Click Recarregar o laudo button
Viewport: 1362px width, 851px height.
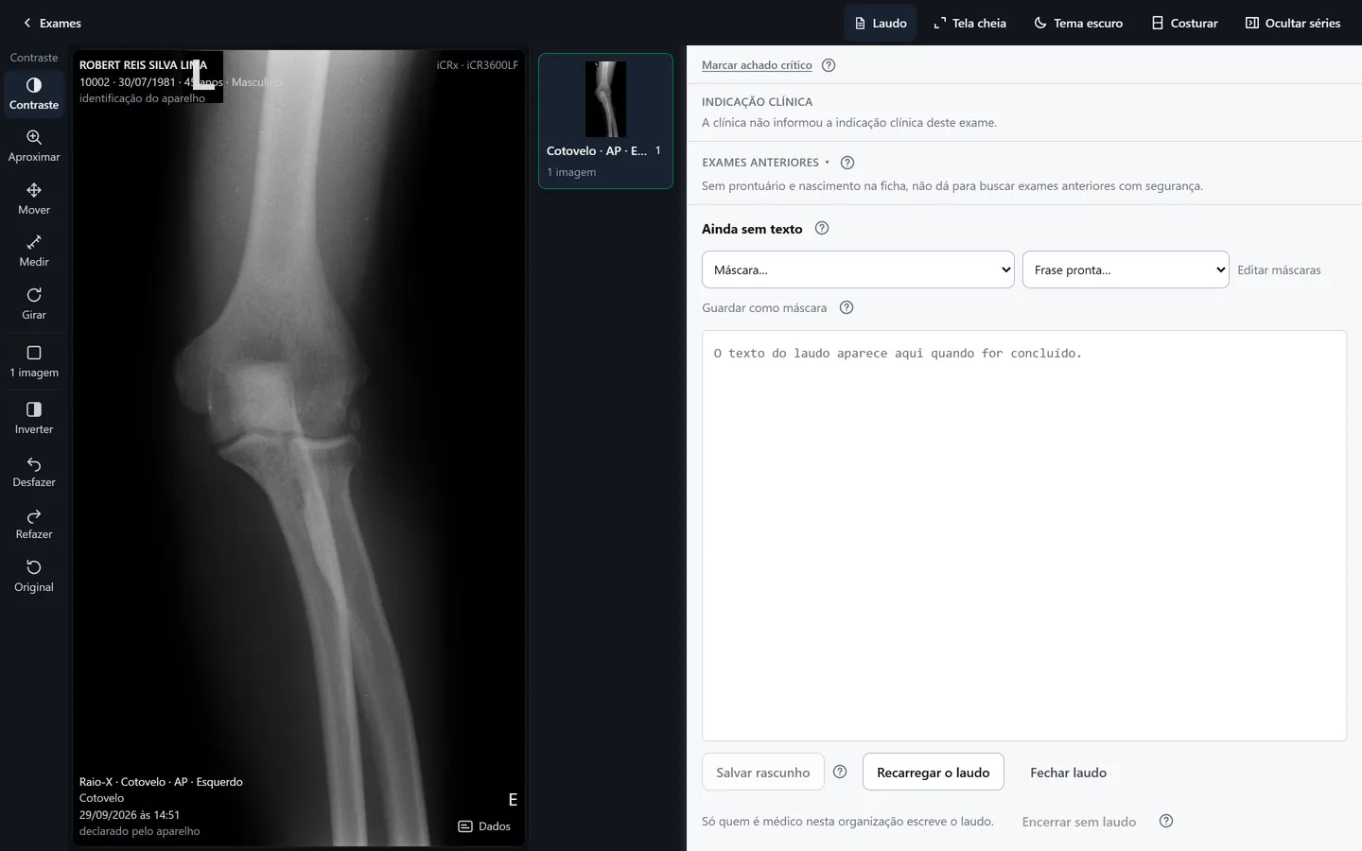pyautogui.click(x=933, y=773)
